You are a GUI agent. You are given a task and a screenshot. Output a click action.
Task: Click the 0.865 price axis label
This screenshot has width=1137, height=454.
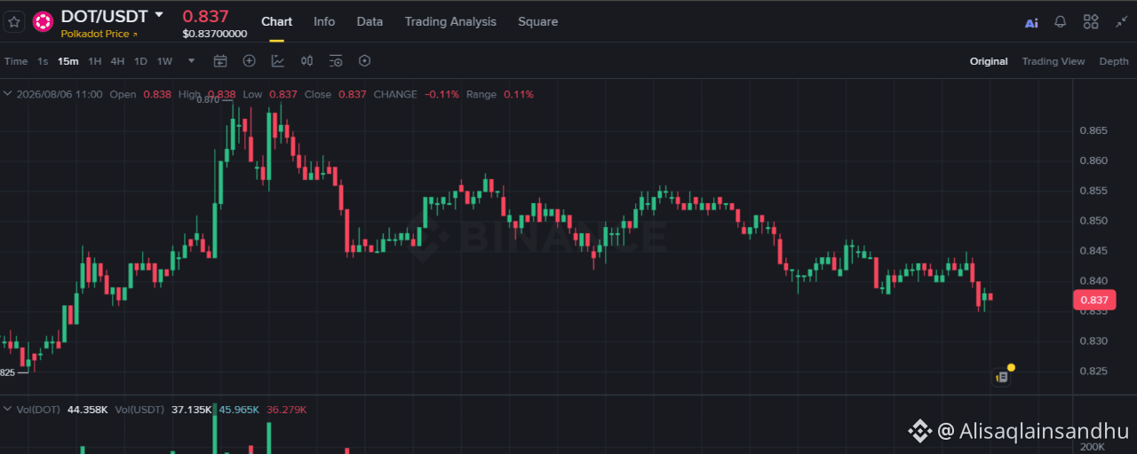click(x=1093, y=130)
